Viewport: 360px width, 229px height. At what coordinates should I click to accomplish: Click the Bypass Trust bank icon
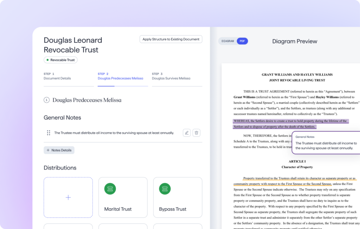click(165, 189)
